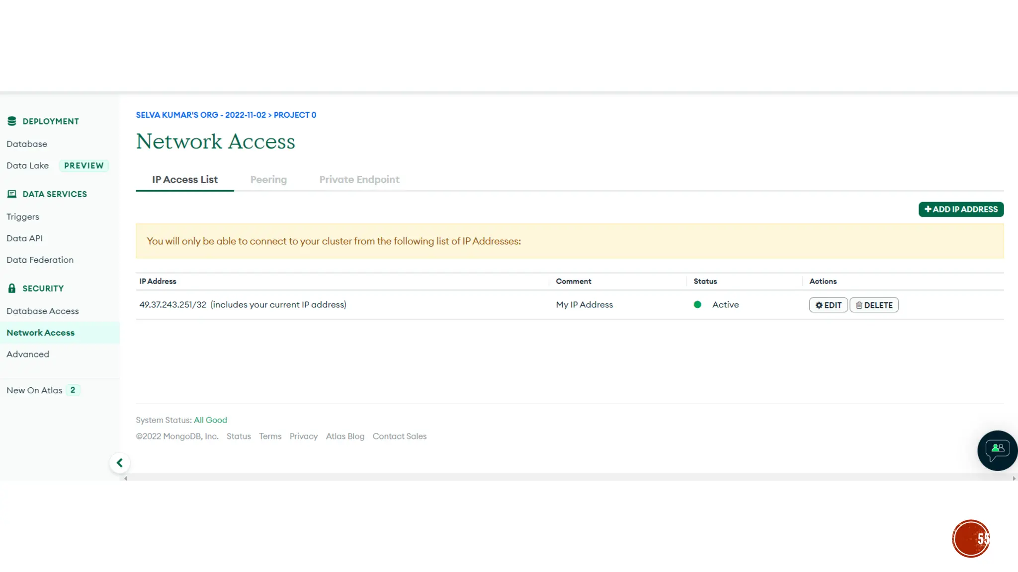The image size is (1018, 572).
Task: Open the Project 0 breadcrumb link
Action: [295, 115]
